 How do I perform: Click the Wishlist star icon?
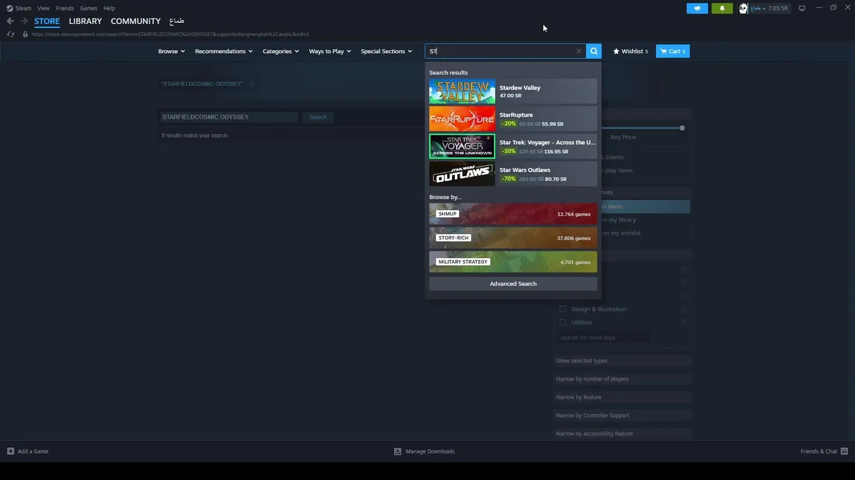tap(616, 51)
